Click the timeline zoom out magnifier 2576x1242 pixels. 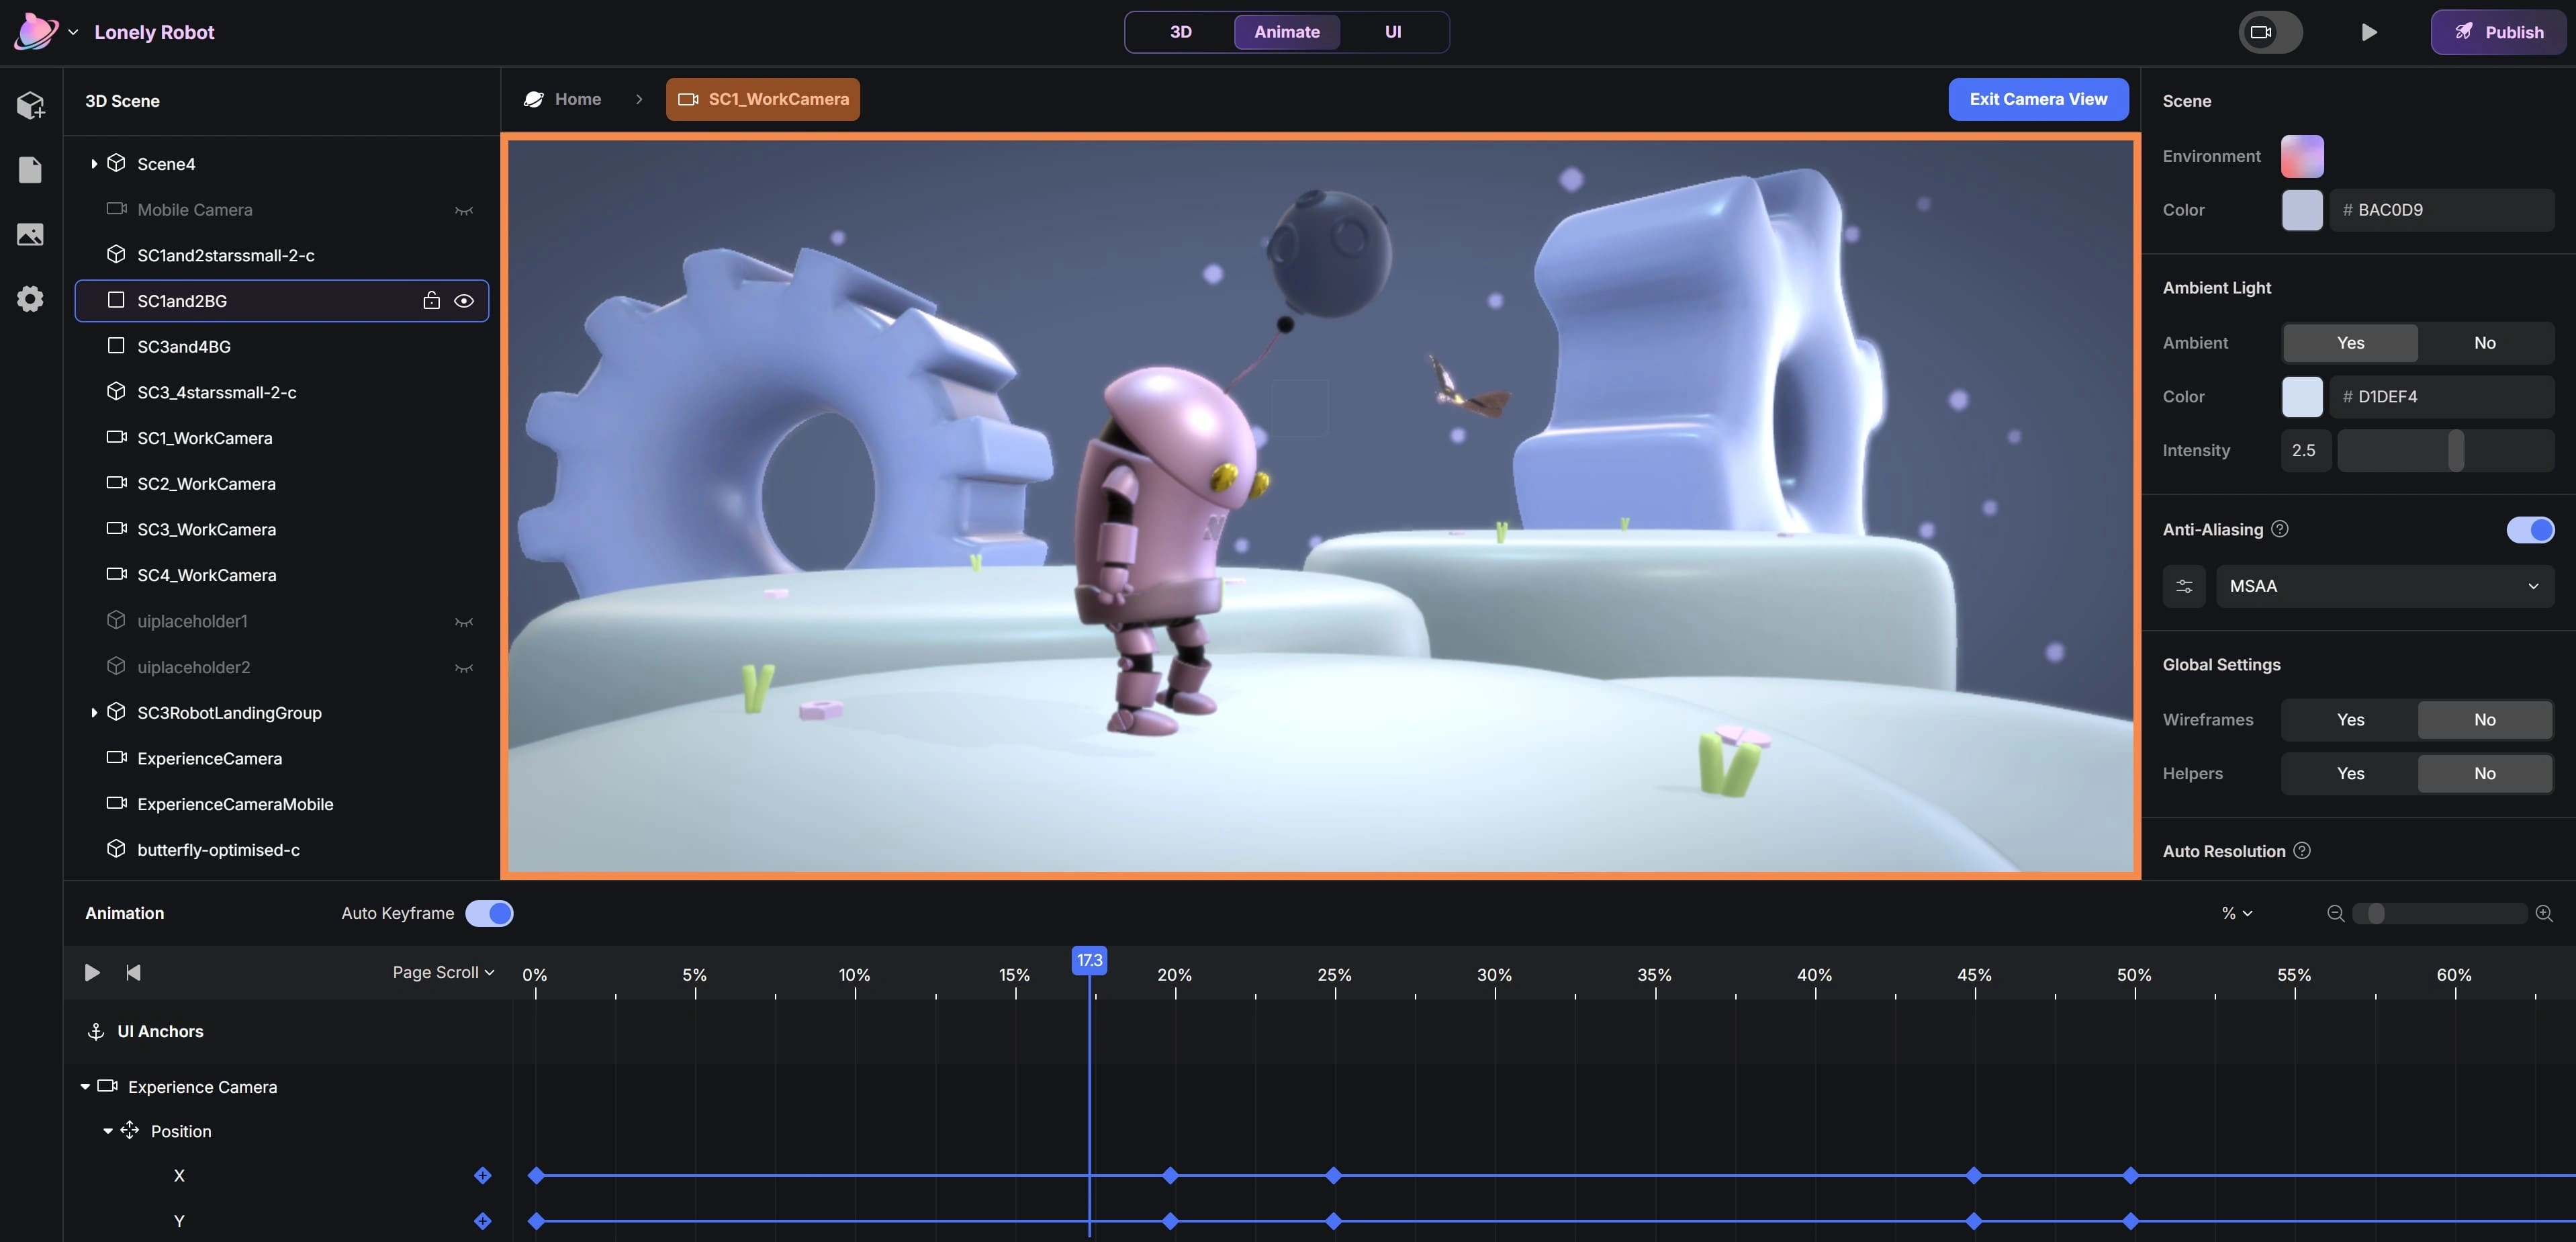[x=2336, y=913]
